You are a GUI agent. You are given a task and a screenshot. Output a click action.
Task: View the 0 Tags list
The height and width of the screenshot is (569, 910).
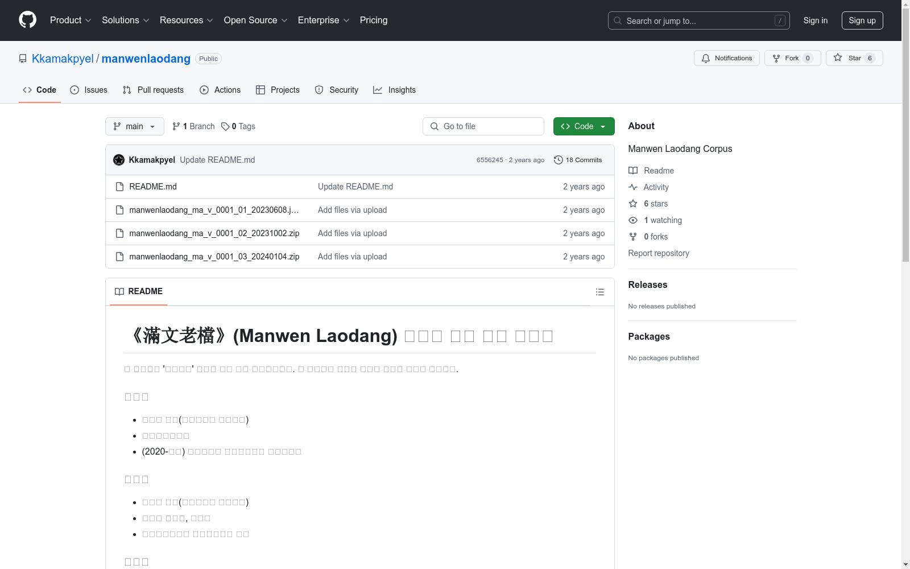click(x=238, y=126)
